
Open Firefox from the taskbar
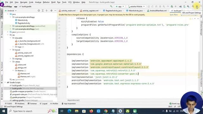91,111
